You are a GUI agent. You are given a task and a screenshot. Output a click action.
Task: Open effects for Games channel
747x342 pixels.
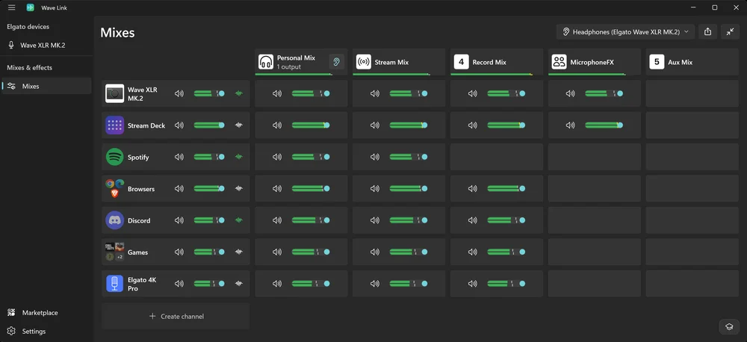[239, 252]
